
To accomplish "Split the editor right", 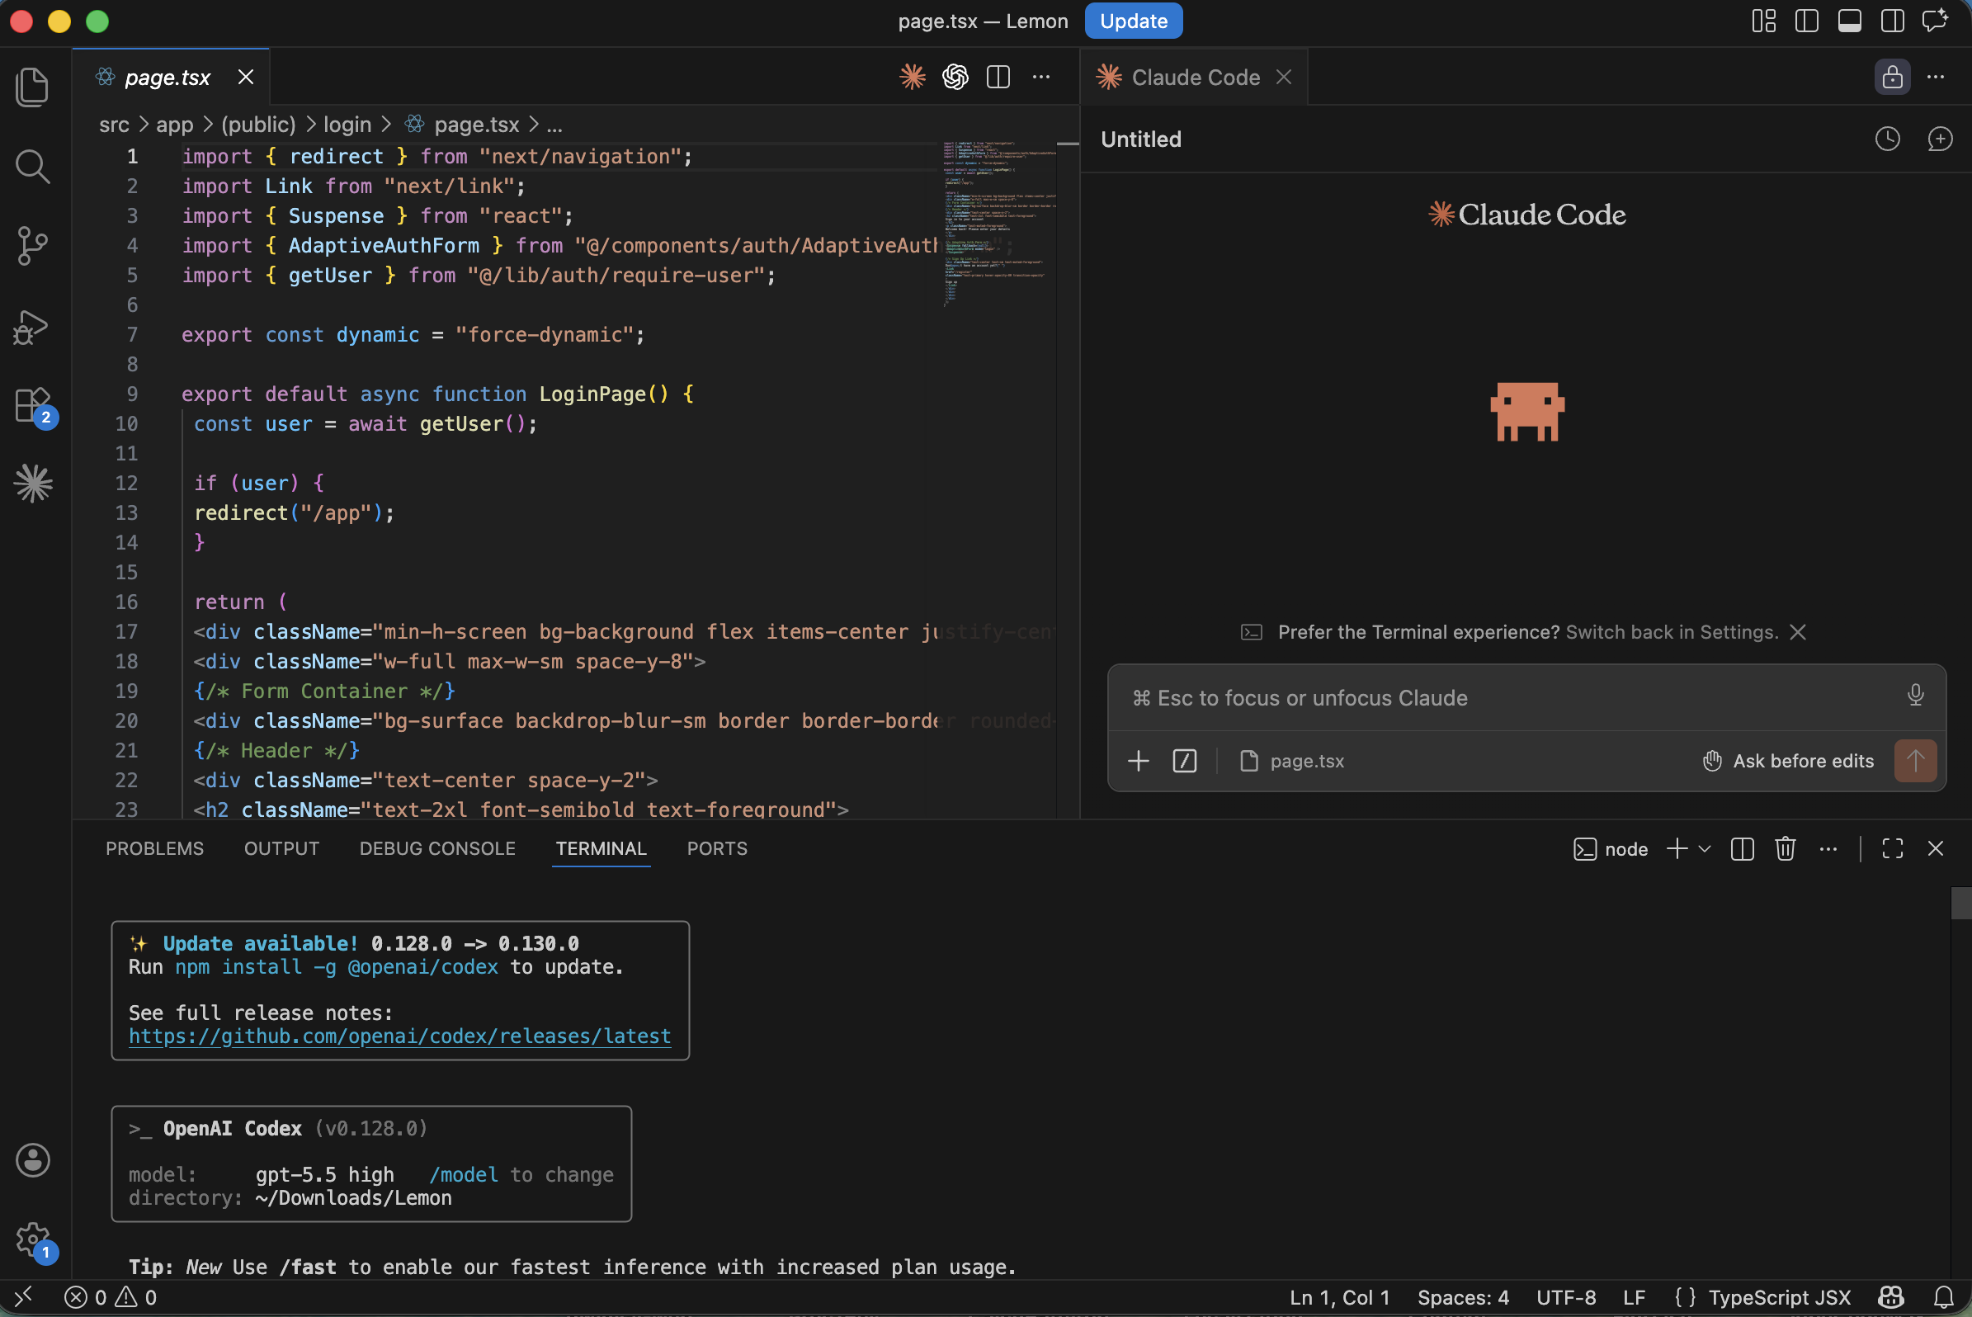I will pos(998,78).
